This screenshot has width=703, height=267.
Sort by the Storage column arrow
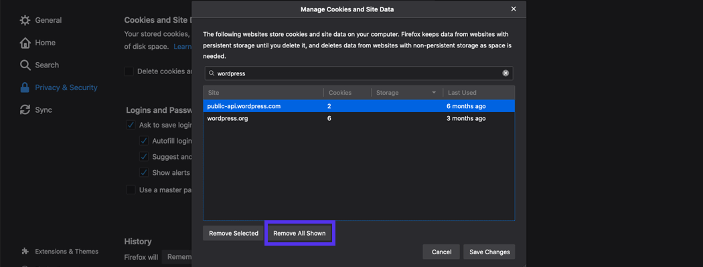click(434, 93)
